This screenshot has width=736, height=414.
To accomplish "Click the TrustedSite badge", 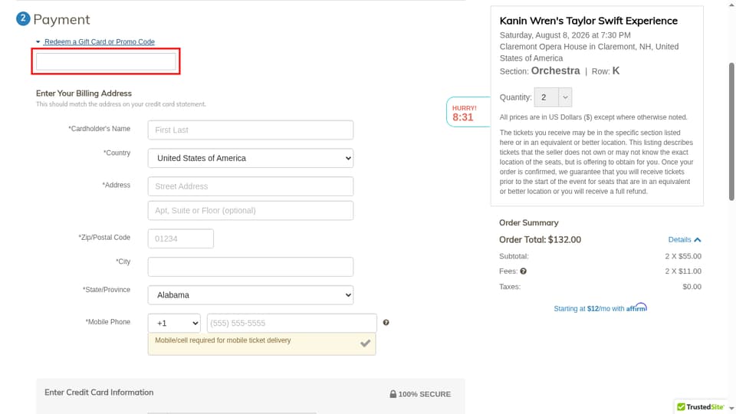I will point(700,406).
